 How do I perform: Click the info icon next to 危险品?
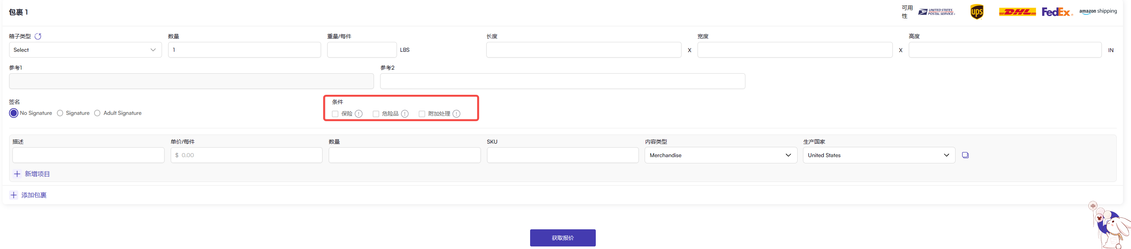pyautogui.click(x=405, y=113)
